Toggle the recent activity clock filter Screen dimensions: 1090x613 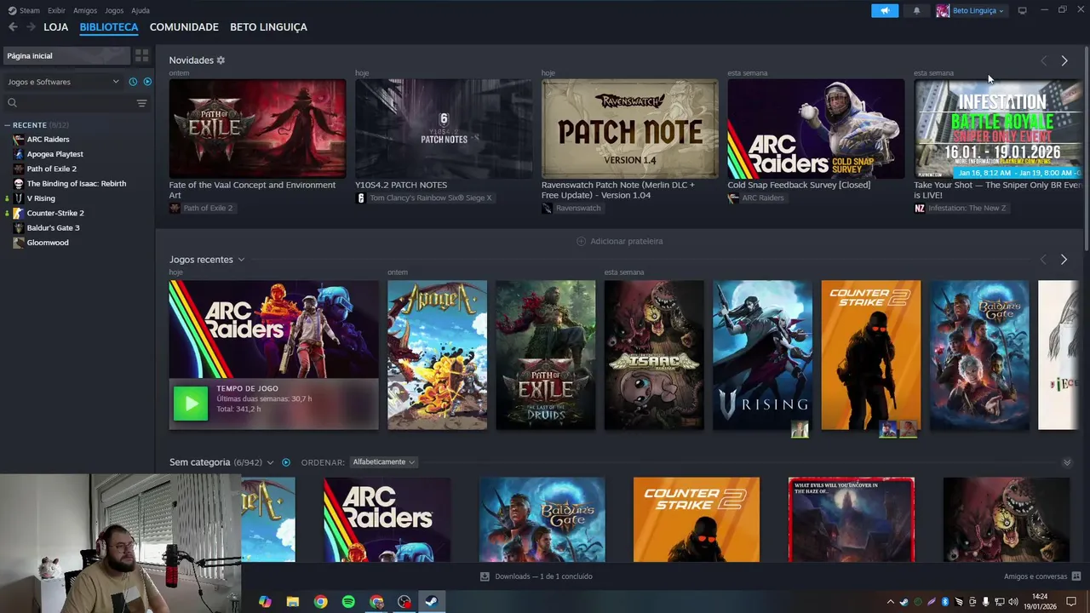[x=133, y=82]
